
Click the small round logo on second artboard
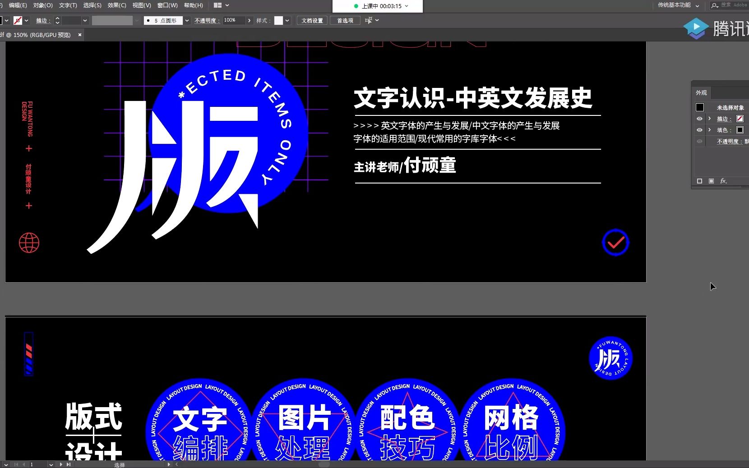pyautogui.click(x=610, y=358)
